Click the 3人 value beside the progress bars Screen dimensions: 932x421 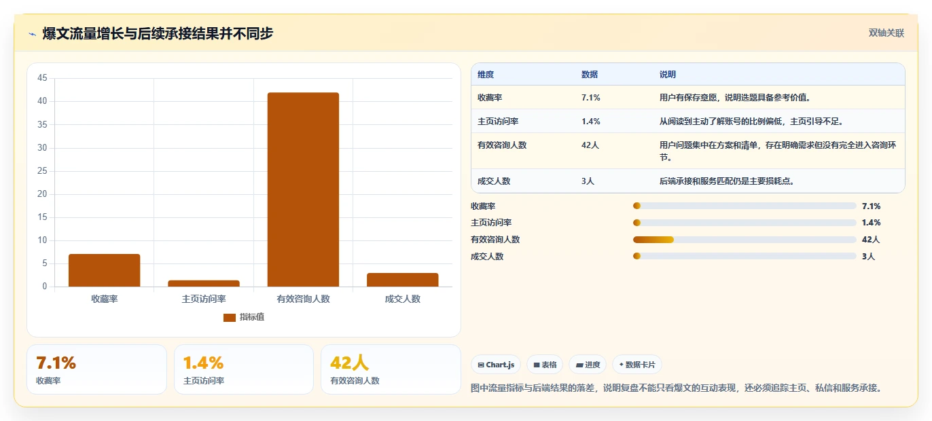868,257
